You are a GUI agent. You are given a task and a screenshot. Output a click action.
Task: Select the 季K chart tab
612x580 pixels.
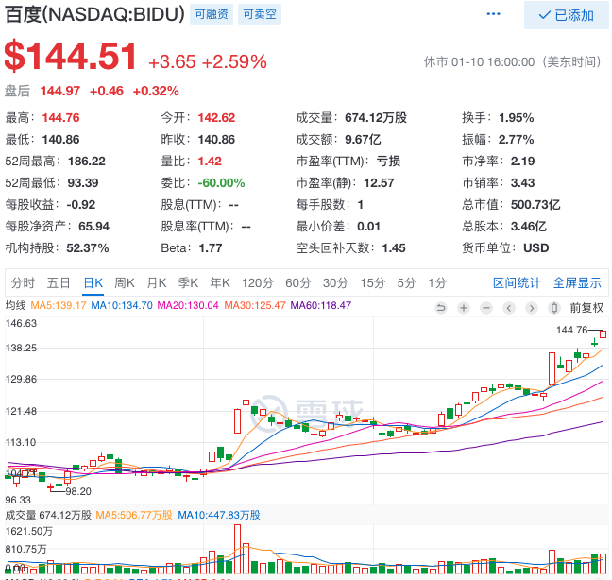tap(188, 282)
